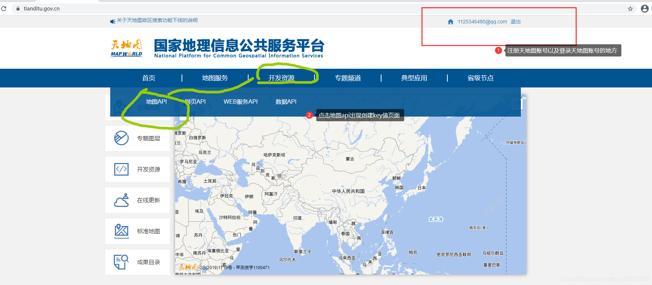Open the 在线更新 sidebar label

(148, 200)
